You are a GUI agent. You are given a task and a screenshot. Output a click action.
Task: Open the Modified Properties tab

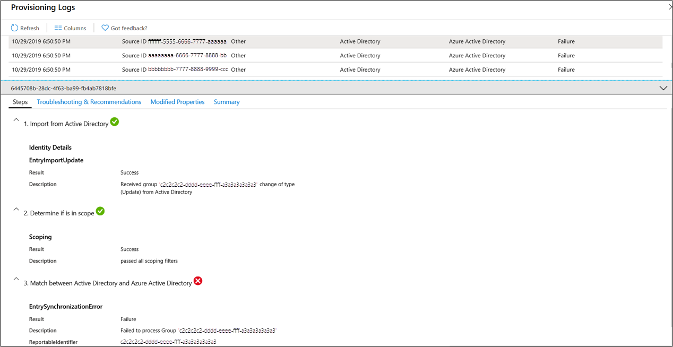177,102
